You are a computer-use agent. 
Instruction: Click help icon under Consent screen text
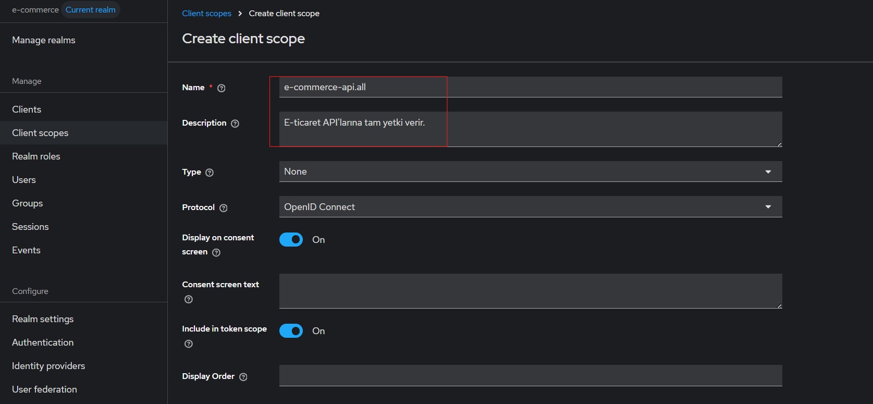(x=189, y=299)
